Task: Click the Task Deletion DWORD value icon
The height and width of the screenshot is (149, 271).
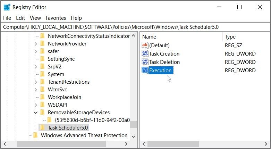Action: click(x=145, y=62)
